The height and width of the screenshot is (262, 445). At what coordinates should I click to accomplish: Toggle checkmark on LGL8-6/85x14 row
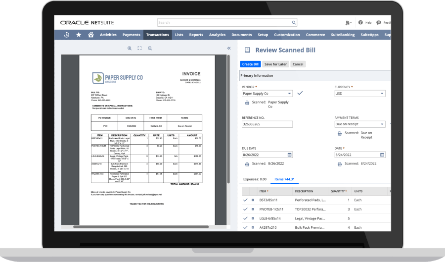click(245, 218)
